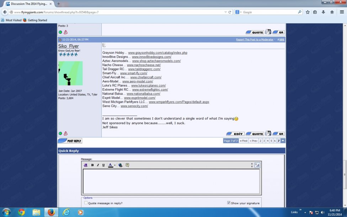Insert a hyperlink with the globe icon
The width and height of the screenshot is (347, 217).
[x=121, y=165]
